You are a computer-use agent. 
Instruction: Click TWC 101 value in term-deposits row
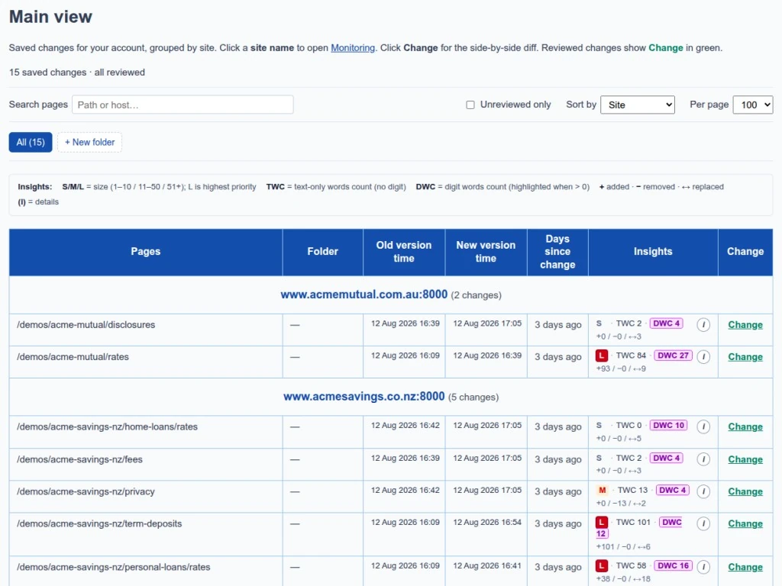633,522
